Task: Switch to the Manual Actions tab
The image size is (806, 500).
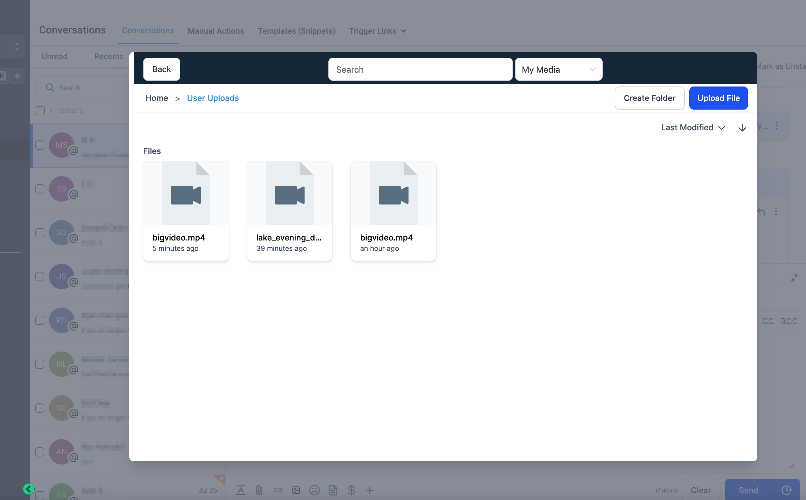Action: tap(216, 31)
